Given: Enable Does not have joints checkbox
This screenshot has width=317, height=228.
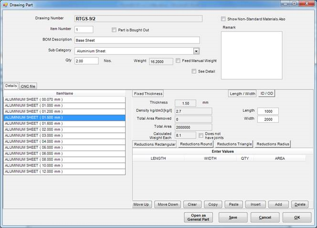Looking at the screenshot, I should pos(201,135).
